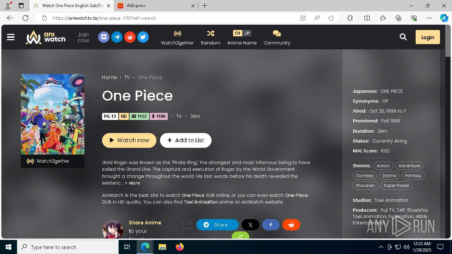The image size is (452, 254).
Task: Expand the description with + More
Action: click(x=132, y=183)
